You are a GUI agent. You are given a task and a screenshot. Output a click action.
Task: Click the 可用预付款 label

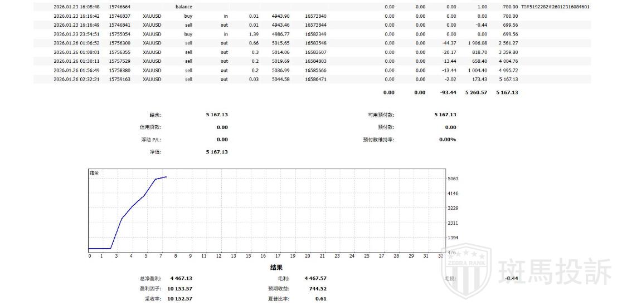(x=381, y=115)
